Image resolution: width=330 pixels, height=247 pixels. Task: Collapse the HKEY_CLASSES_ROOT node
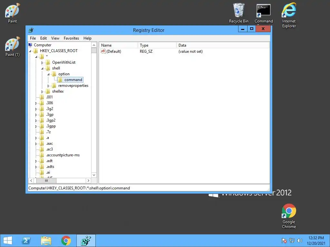[x=30, y=51]
